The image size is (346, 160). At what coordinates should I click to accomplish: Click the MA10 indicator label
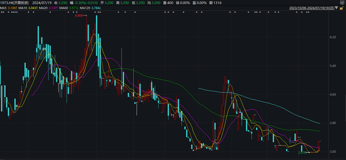tap(23, 8)
